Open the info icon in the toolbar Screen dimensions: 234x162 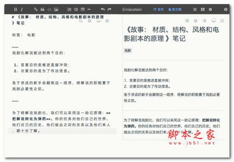tap(226, 9)
